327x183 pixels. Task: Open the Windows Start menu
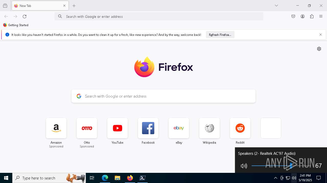(x=6, y=178)
